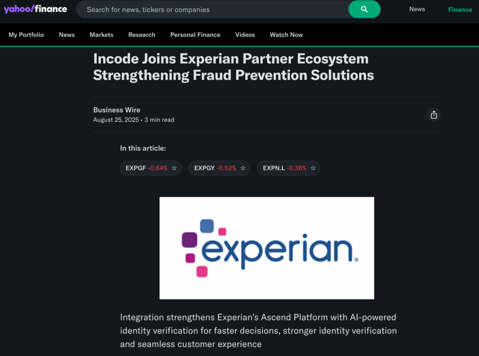The width and height of the screenshot is (479, 356).
Task: Click the Experian logo image in the article
Action: click(267, 248)
